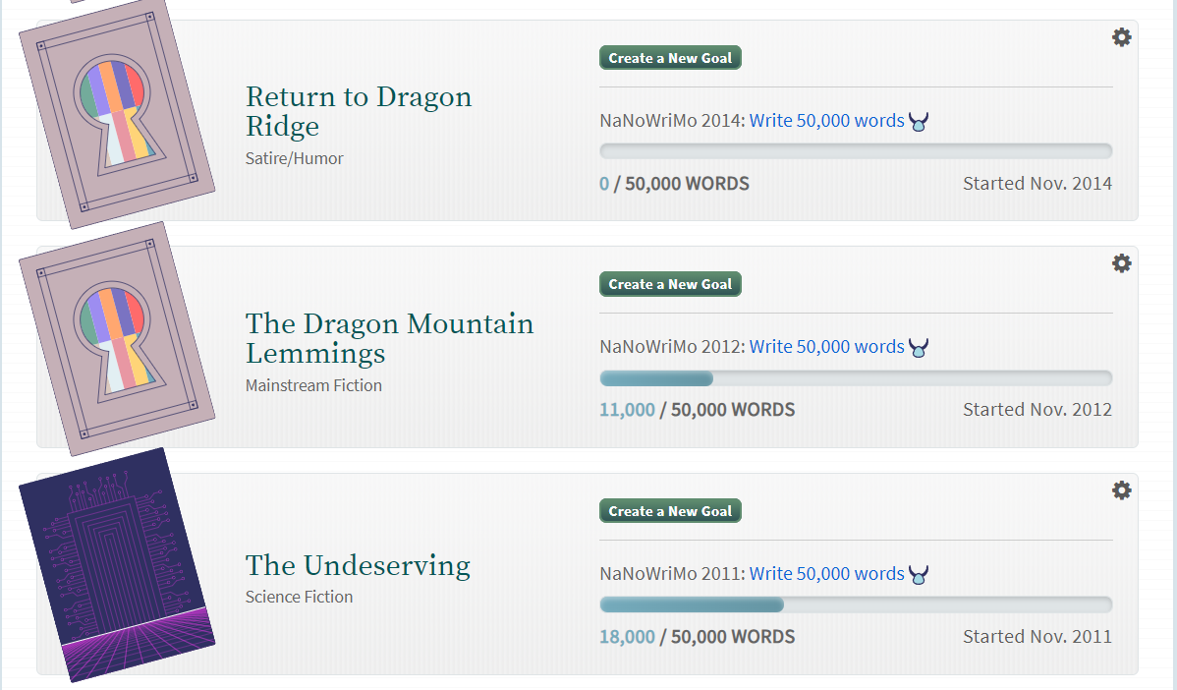The width and height of the screenshot is (1177, 690).
Task: Create a New Goal for The Undeserving
Action: 670,511
